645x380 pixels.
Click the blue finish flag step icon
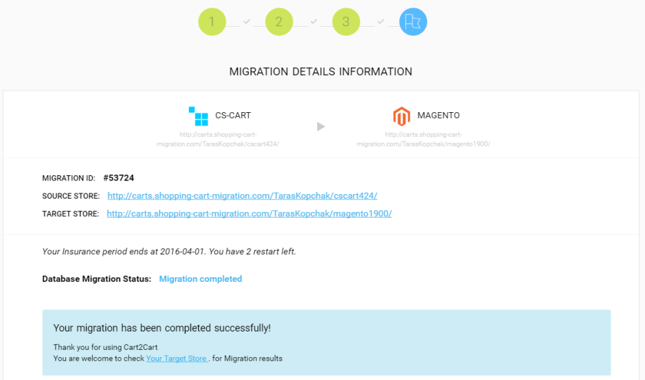(x=413, y=21)
